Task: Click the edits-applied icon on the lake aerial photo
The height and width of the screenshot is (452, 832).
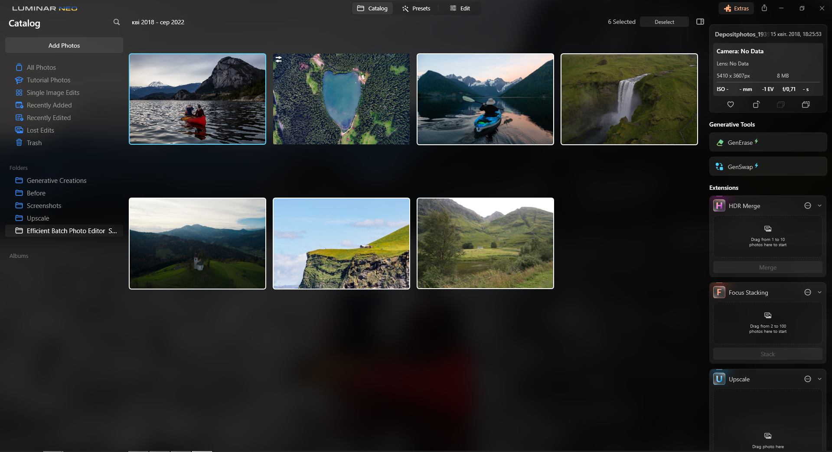Action: [x=279, y=59]
